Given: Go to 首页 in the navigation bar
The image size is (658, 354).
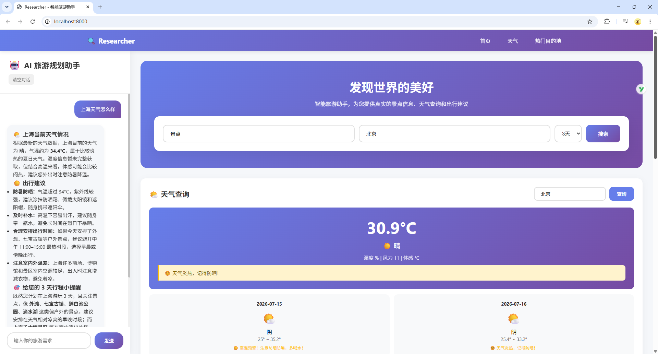Looking at the screenshot, I should (x=485, y=41).
